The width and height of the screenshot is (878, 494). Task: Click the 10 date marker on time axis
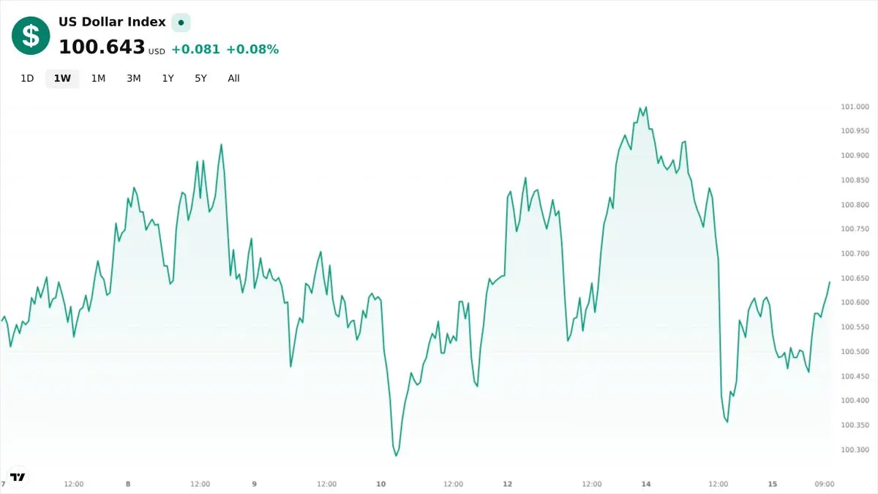(x=380, y=484)
